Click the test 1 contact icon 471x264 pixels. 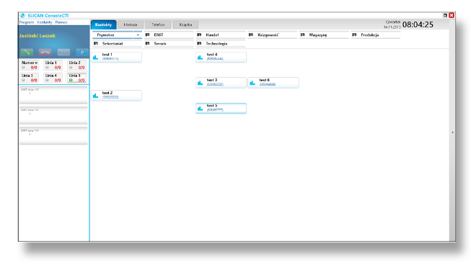(96, 58)
